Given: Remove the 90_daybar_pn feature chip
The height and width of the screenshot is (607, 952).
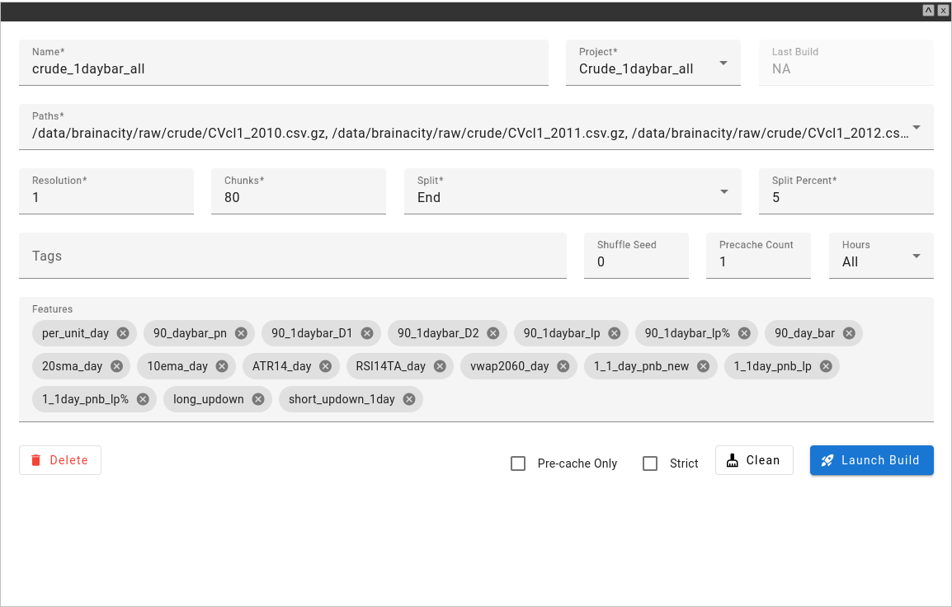Looking at the screenshot, I should [x=241, y=333].
